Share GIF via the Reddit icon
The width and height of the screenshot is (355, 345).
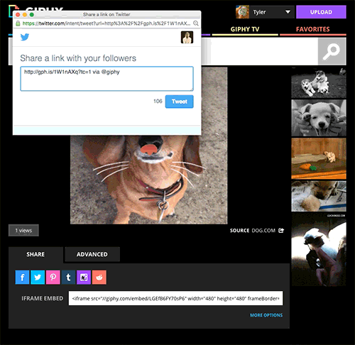click(99, 277)
